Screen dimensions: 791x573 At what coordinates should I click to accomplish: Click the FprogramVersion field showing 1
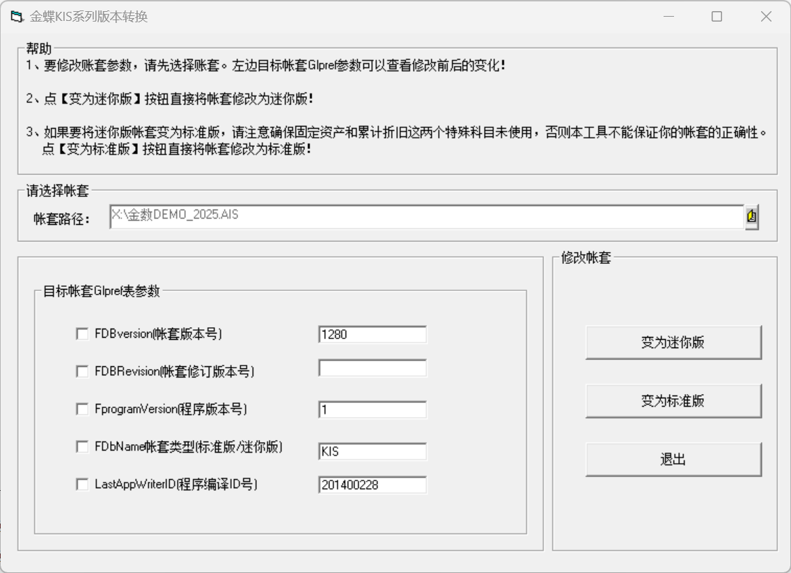point(373,409)
